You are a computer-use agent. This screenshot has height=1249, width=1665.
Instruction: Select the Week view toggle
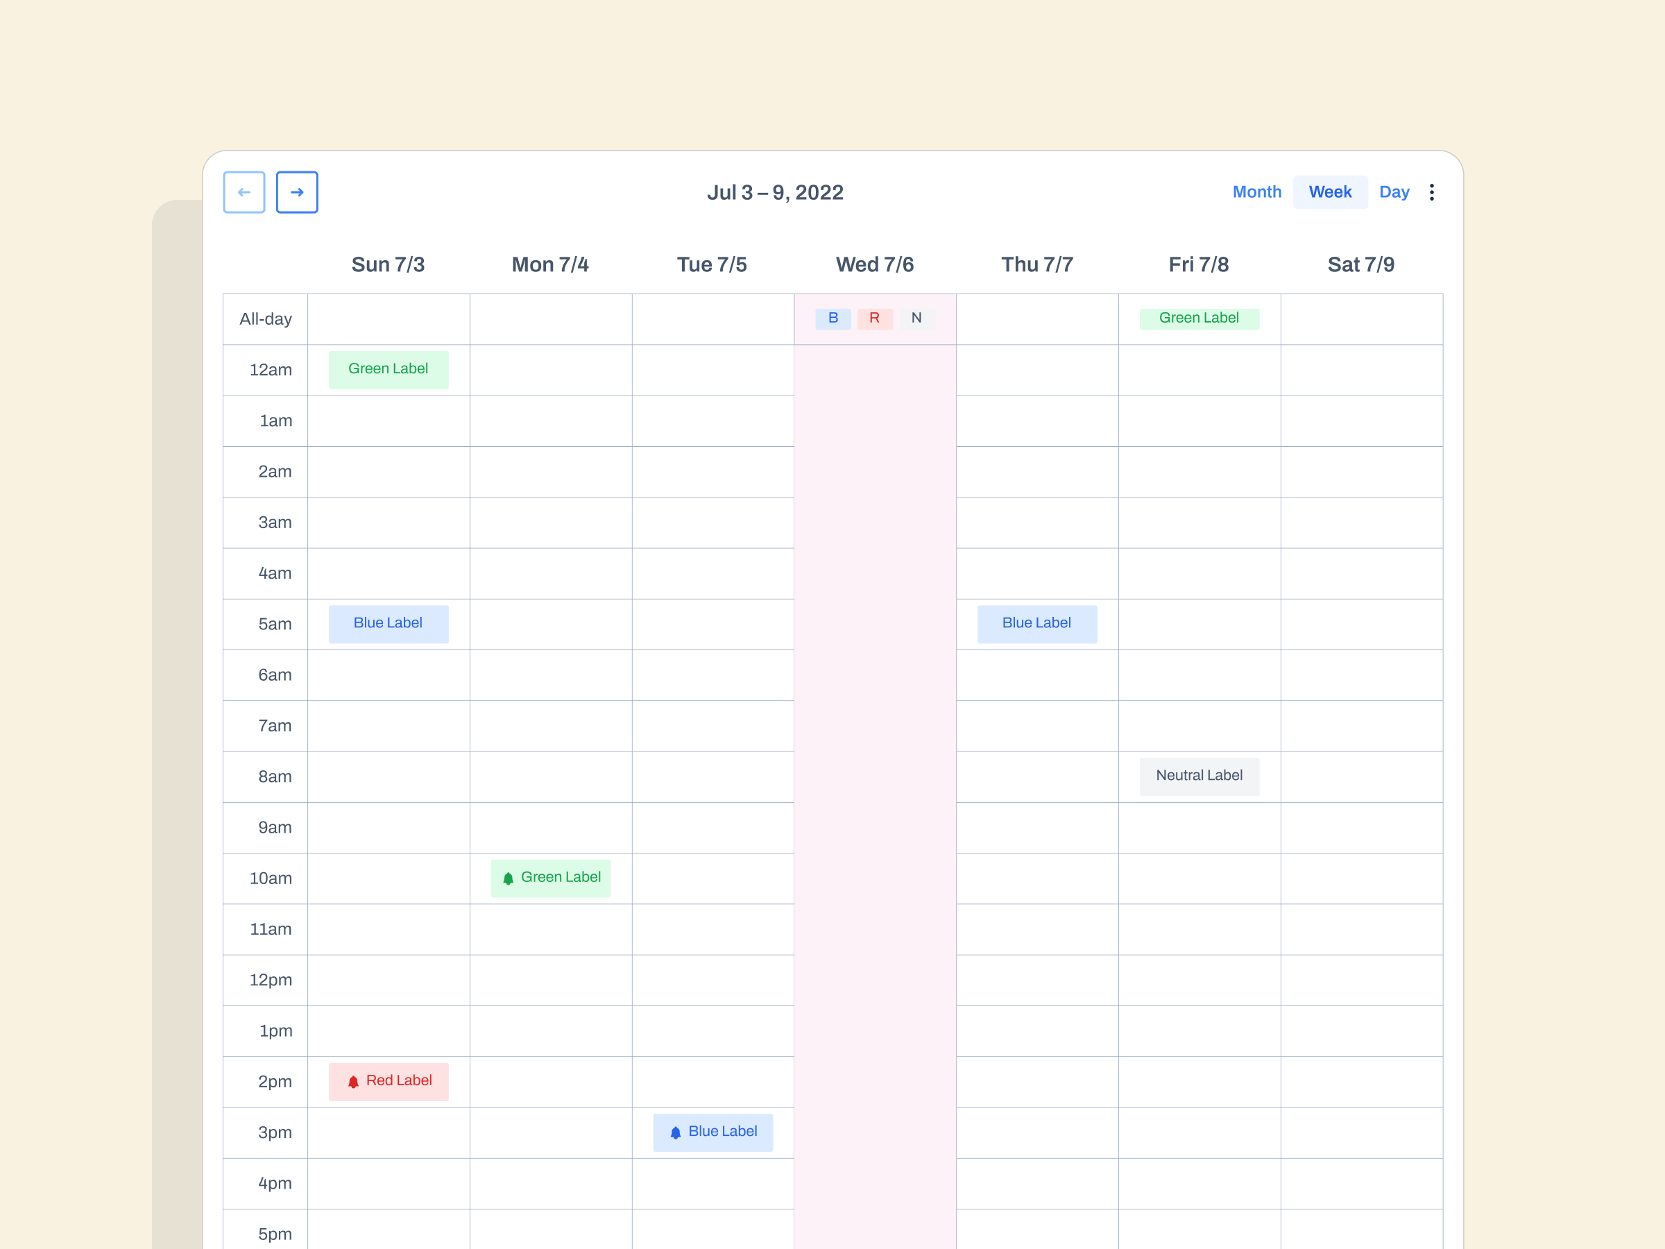tap(1330, 192)
